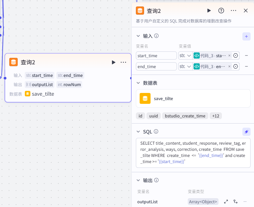Remove the start_time reference value
Screen dimensions: 254x207
click(229, 55)
